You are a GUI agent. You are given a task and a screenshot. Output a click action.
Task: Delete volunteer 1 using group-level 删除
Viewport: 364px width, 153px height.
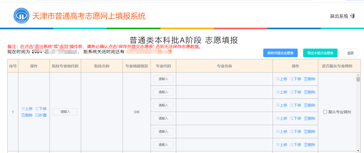click(27, 115)
